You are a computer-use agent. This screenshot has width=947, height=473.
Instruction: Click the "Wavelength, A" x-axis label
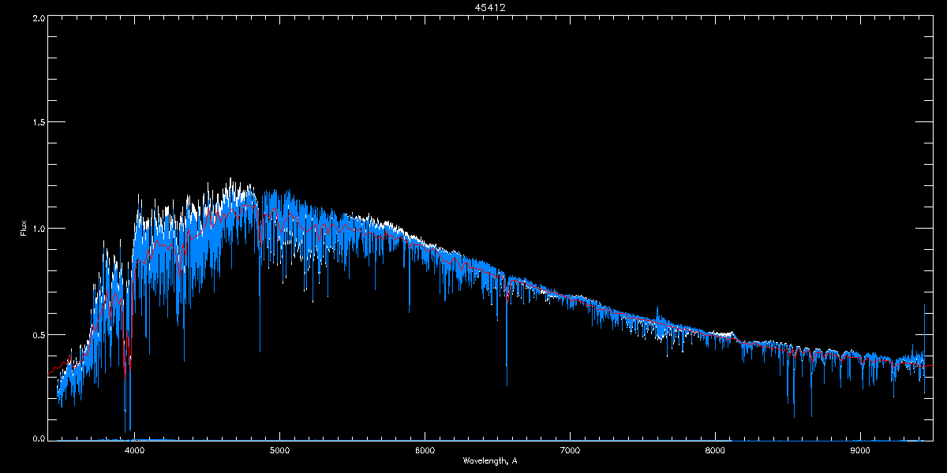pyautogui.click(x=490, y=460)
